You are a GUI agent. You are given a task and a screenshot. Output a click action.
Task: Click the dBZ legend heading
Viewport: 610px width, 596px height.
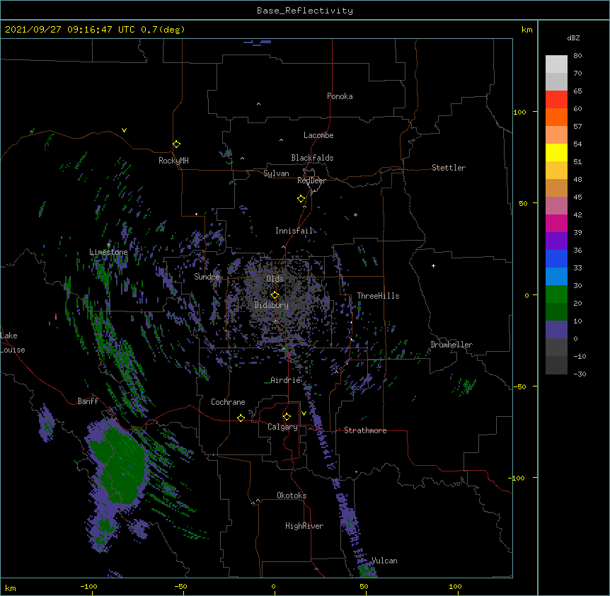pyautogui.click(x=573, y=38)
